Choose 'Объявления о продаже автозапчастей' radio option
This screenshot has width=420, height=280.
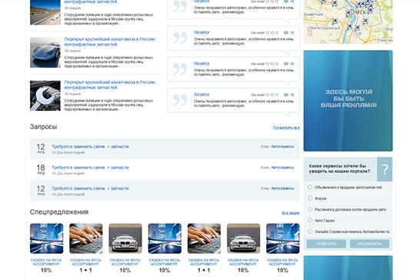point(310,187)
